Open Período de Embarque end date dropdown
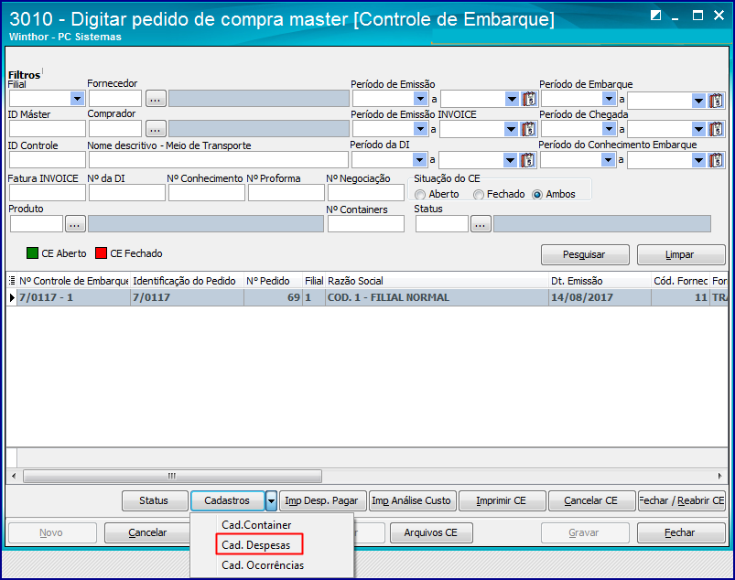735x580 pixels. pyautogui.click(x=699, y=101)
